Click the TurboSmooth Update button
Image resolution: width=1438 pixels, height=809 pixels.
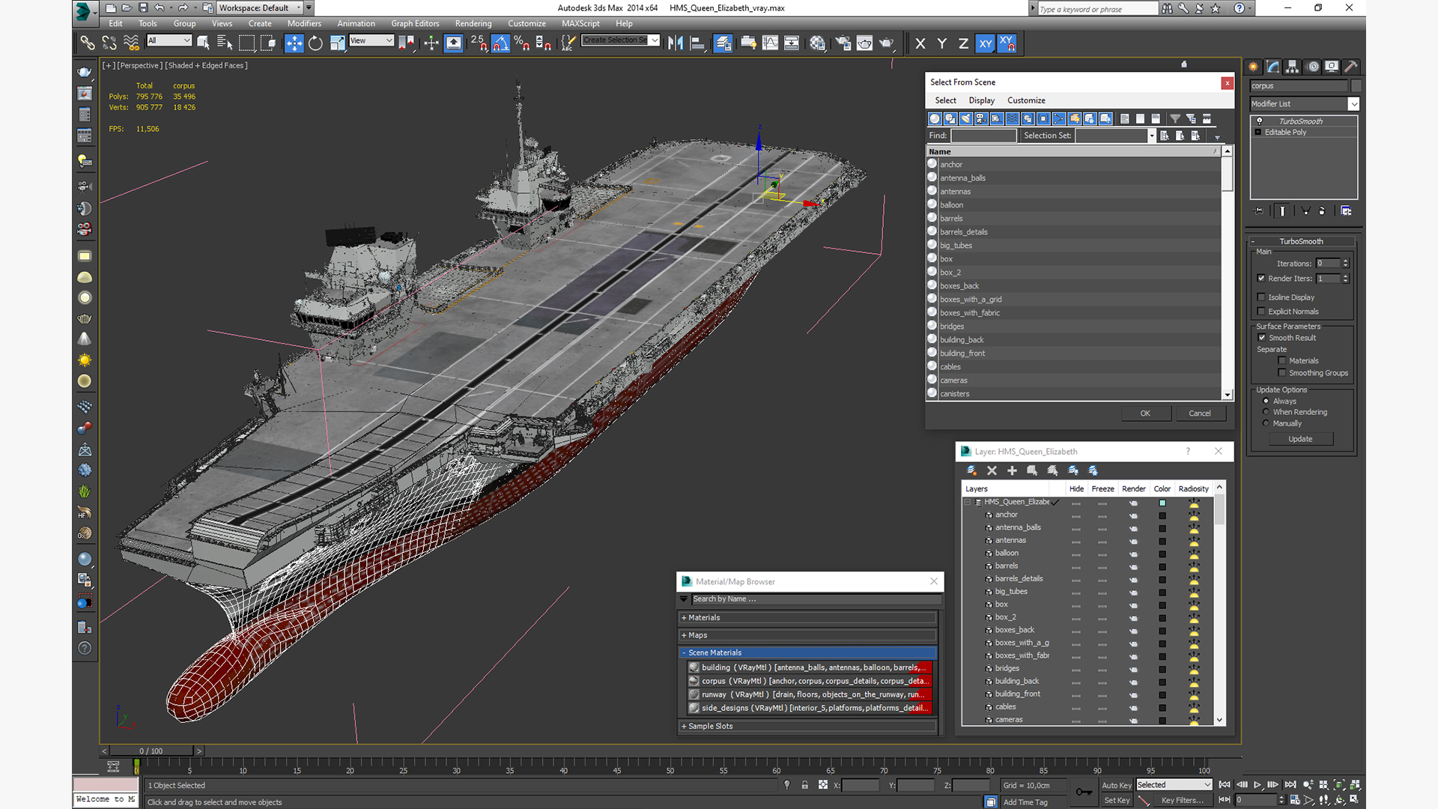pos(1300,440)
